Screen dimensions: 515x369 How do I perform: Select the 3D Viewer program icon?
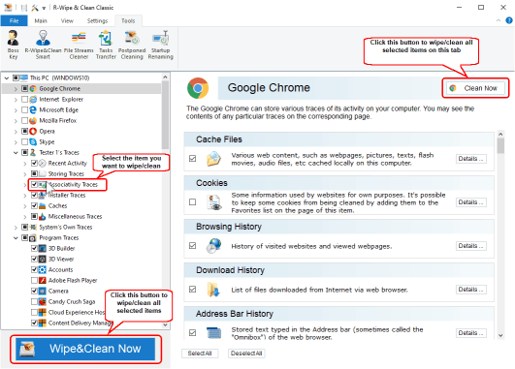(43, 260)
